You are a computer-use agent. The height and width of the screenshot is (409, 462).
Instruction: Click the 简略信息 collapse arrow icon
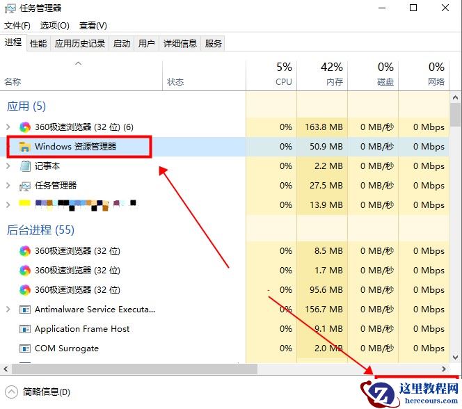pyautogui.click(x=12, y=392)
